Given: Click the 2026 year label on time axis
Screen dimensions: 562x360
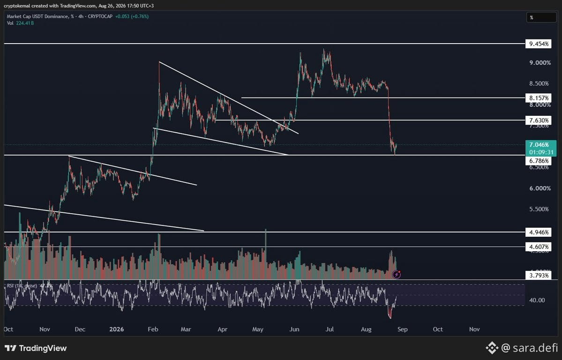Looking at the screenshot, I should [117, 329].
